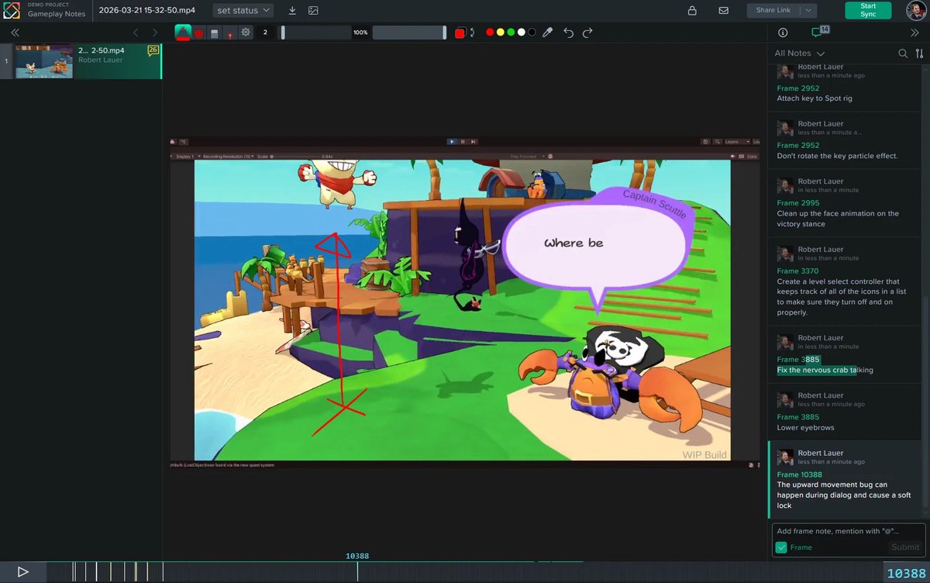This screenshot has height=583, width=930.
Task: Click the brush size value 2
Action: pyautogui.click(x=265, y=33)
